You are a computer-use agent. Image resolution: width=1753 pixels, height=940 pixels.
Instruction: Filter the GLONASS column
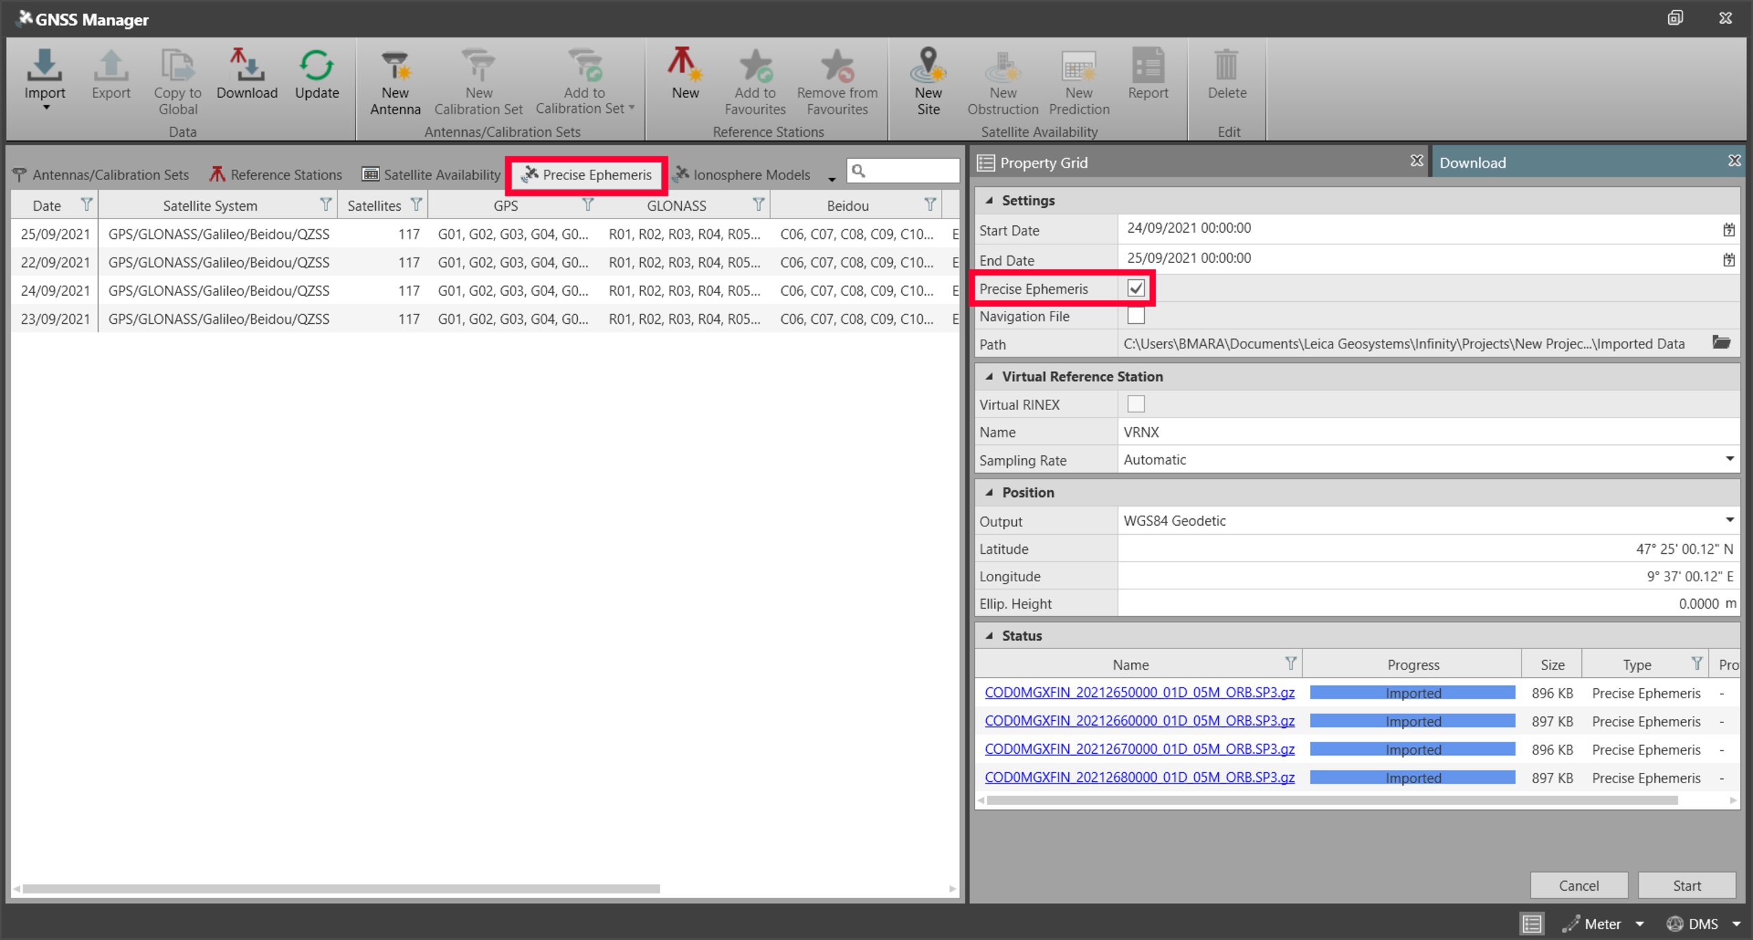(x=758, y=205)
